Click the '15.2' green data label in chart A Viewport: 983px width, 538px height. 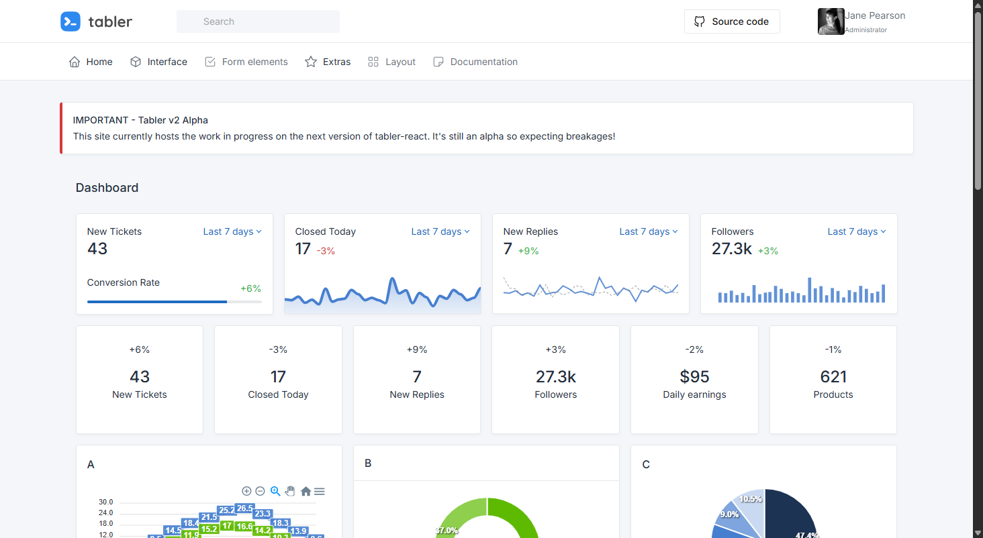tap(209, 529)
